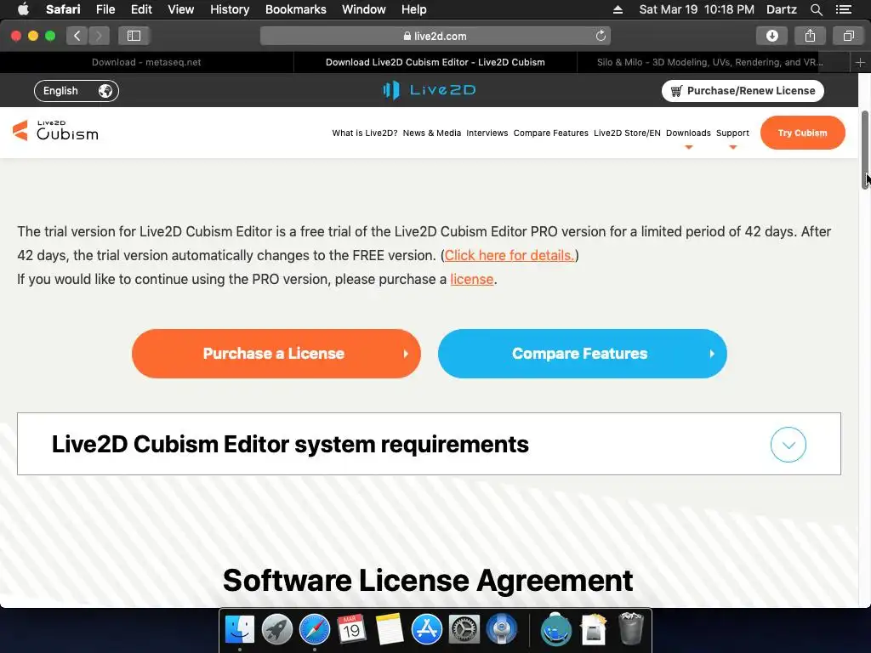Open Notification Center list icon
Image resolution: width=871 pixels, height=653 pixels.
tap(843, 9)
